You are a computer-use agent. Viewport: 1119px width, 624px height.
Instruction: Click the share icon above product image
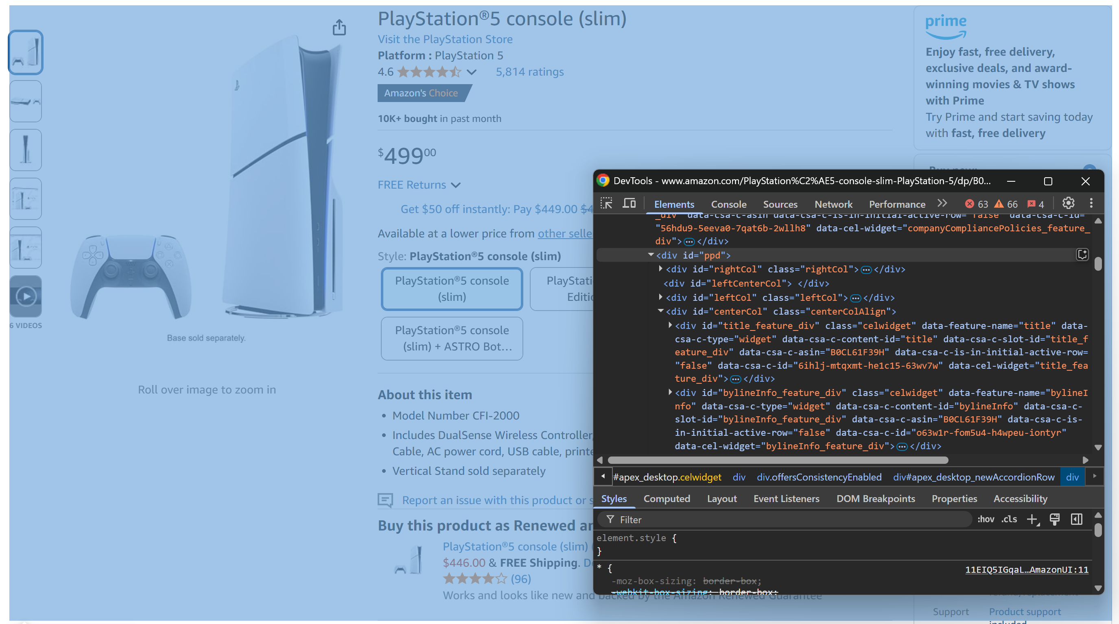point(339,27)
